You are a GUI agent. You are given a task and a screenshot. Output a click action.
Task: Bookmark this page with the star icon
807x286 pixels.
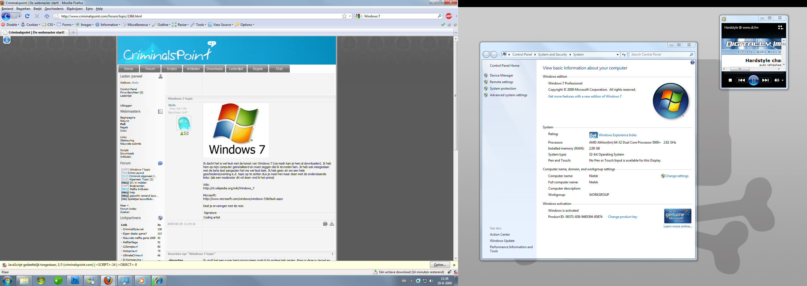pos(344,16)
